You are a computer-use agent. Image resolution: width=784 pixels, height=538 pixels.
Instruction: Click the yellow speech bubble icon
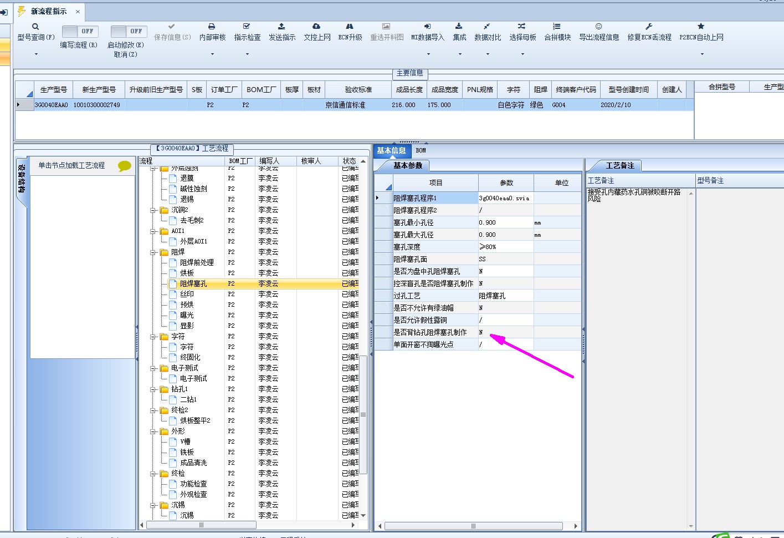click(x=125, y=166)
